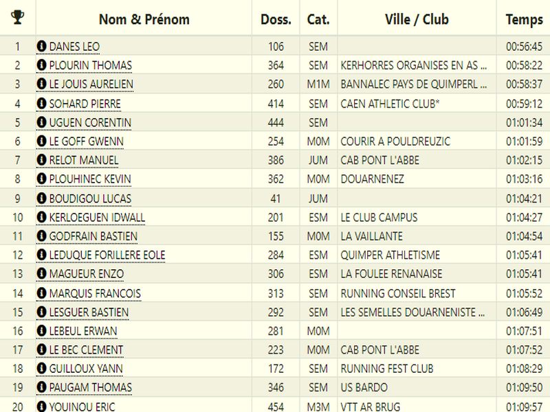The image size is (550, 412).
Task: Open info icon next to LEBEUL ERWAN
Action: (x=41, y=331)
